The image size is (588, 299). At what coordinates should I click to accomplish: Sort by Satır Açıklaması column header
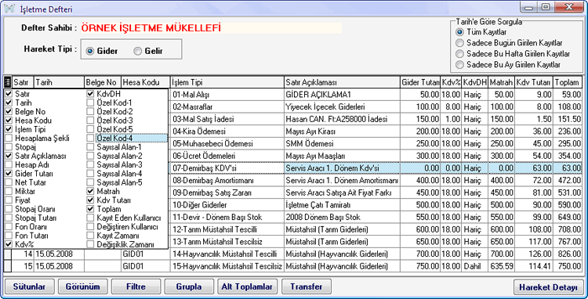click(x=342, y=82)
